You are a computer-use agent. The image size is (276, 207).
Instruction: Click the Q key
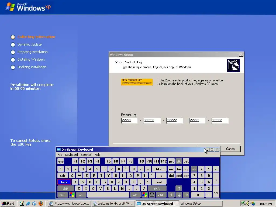[x=72, y=176]
